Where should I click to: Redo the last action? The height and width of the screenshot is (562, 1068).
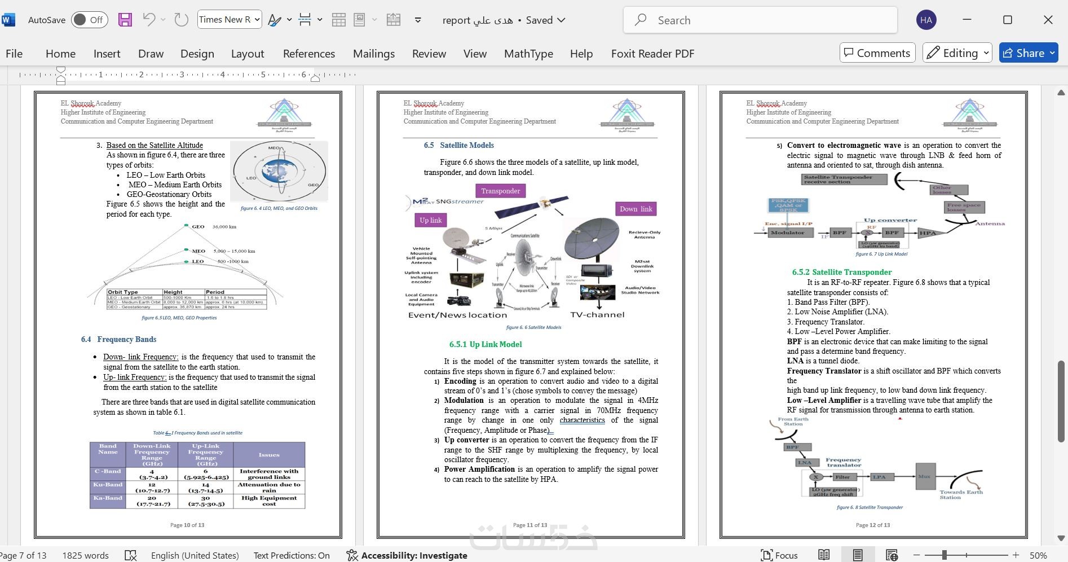point(181,20)
